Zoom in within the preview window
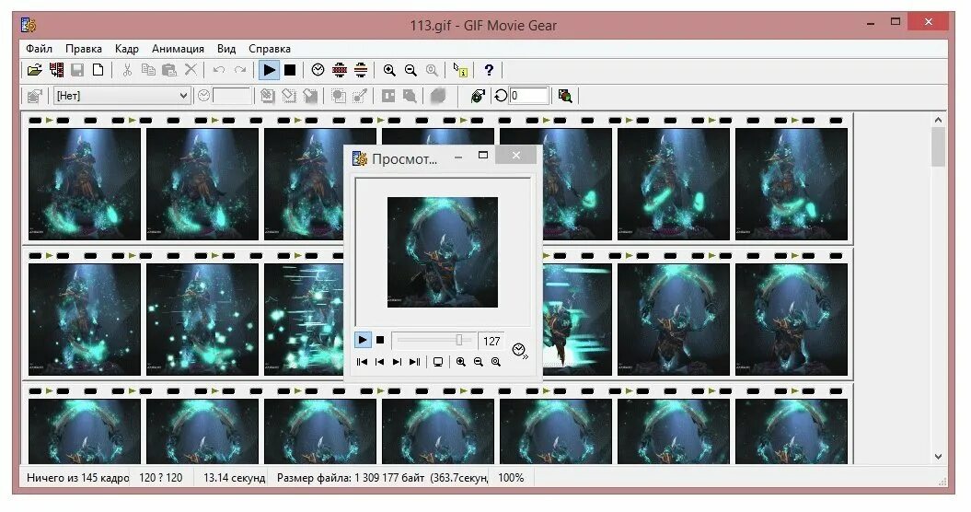This screenshot has height=512, width=971. point(461,362)
